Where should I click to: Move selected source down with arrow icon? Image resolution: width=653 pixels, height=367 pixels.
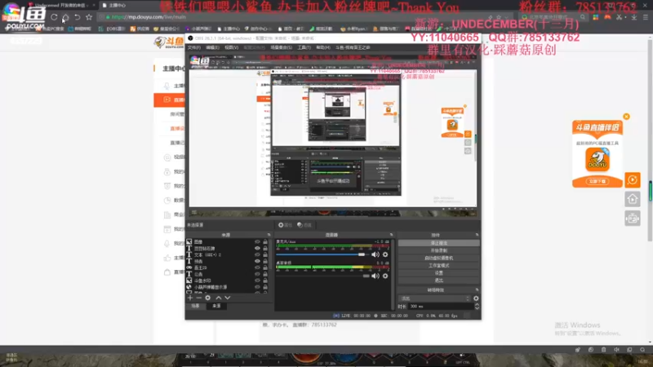[x=228, y=298]
